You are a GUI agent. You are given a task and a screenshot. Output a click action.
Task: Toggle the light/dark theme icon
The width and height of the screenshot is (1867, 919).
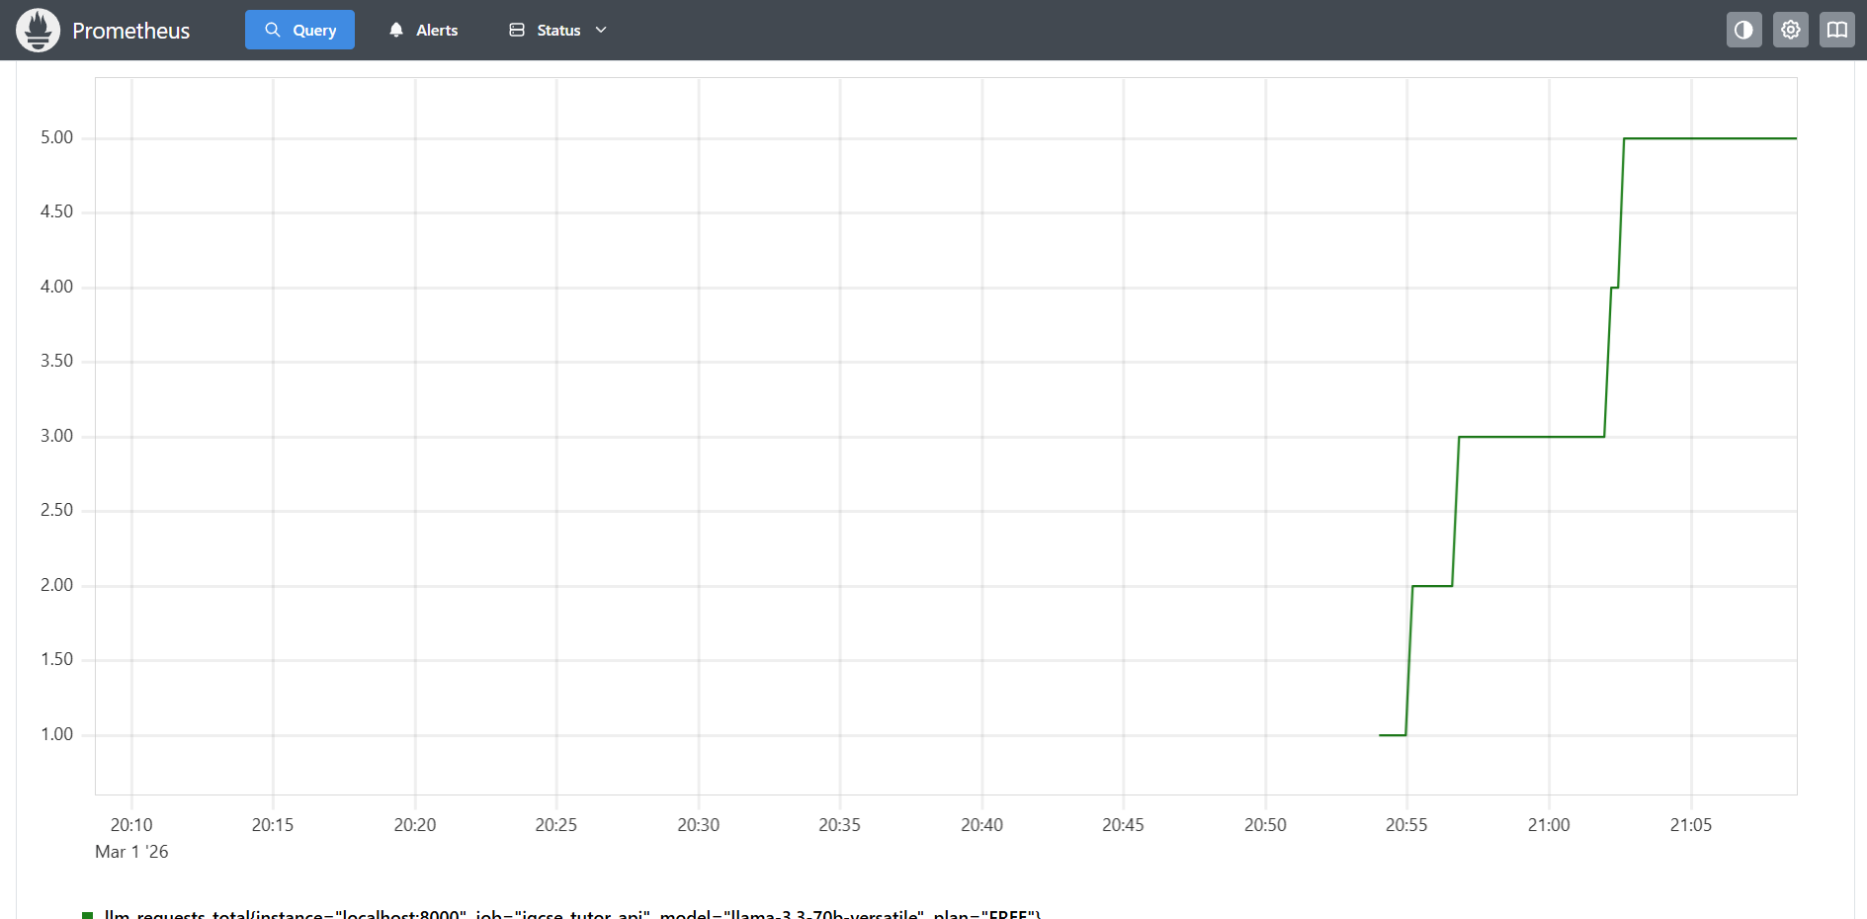coord(1743,30)
